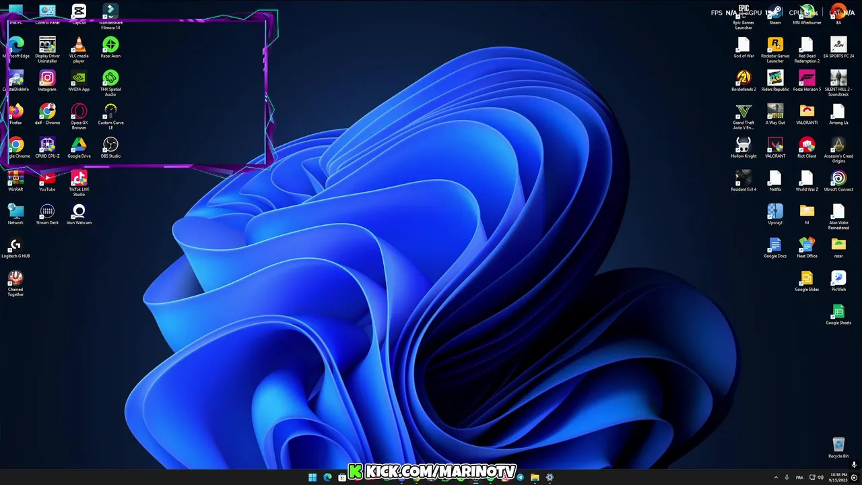Select the Google Drive desktop icon

pyautogui.click(x=79, y=148)
